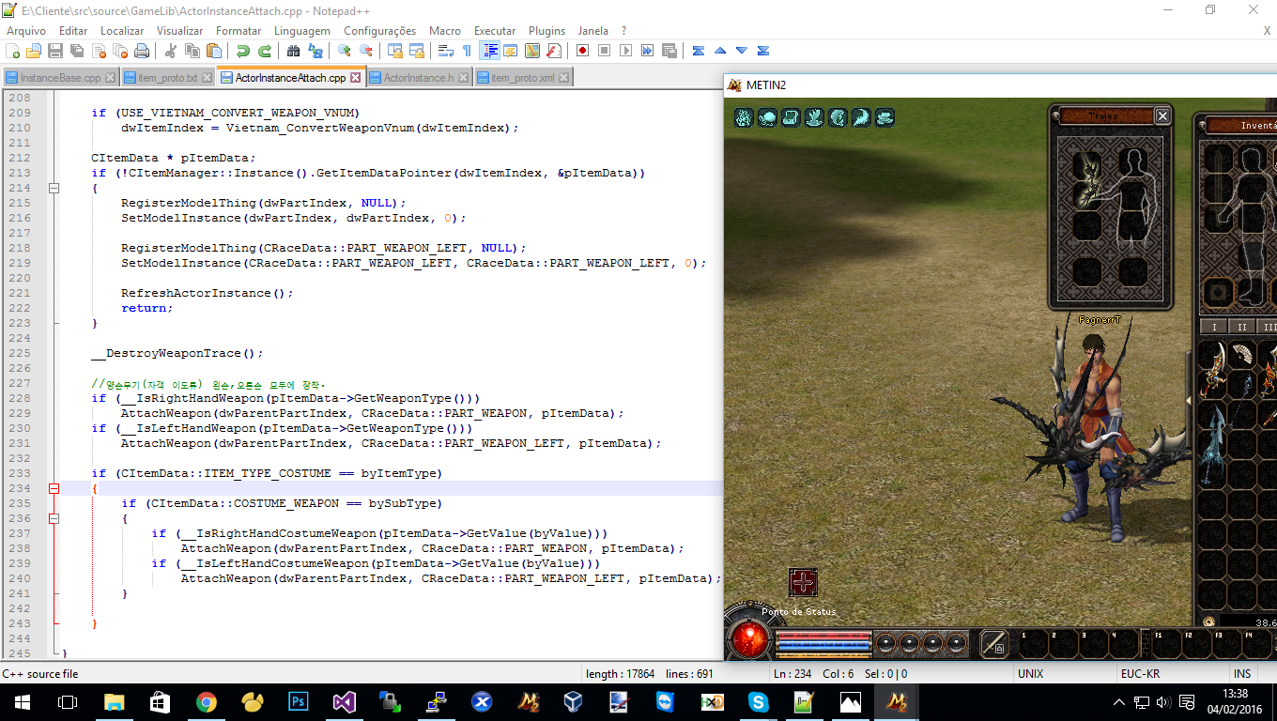1277x721 pixels.
Task: Click the Print toolbar icon in Notepad++
Action: pos(142,51)
